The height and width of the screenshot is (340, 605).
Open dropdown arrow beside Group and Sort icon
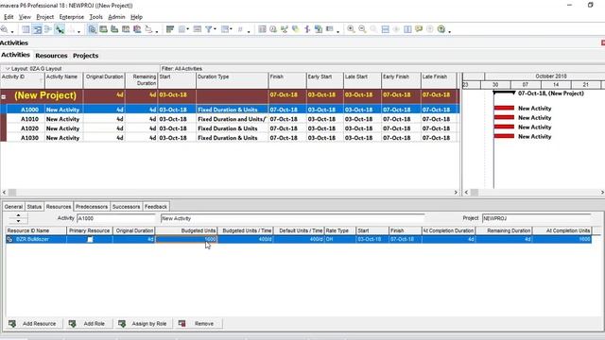tap(231, 29)
